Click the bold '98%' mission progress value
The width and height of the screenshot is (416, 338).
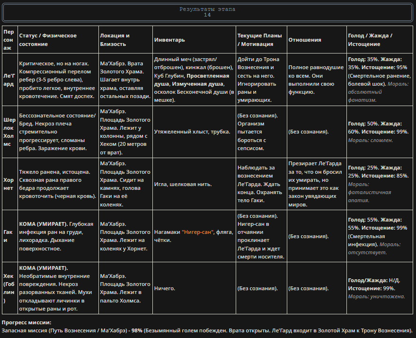[x=137, y=330]
